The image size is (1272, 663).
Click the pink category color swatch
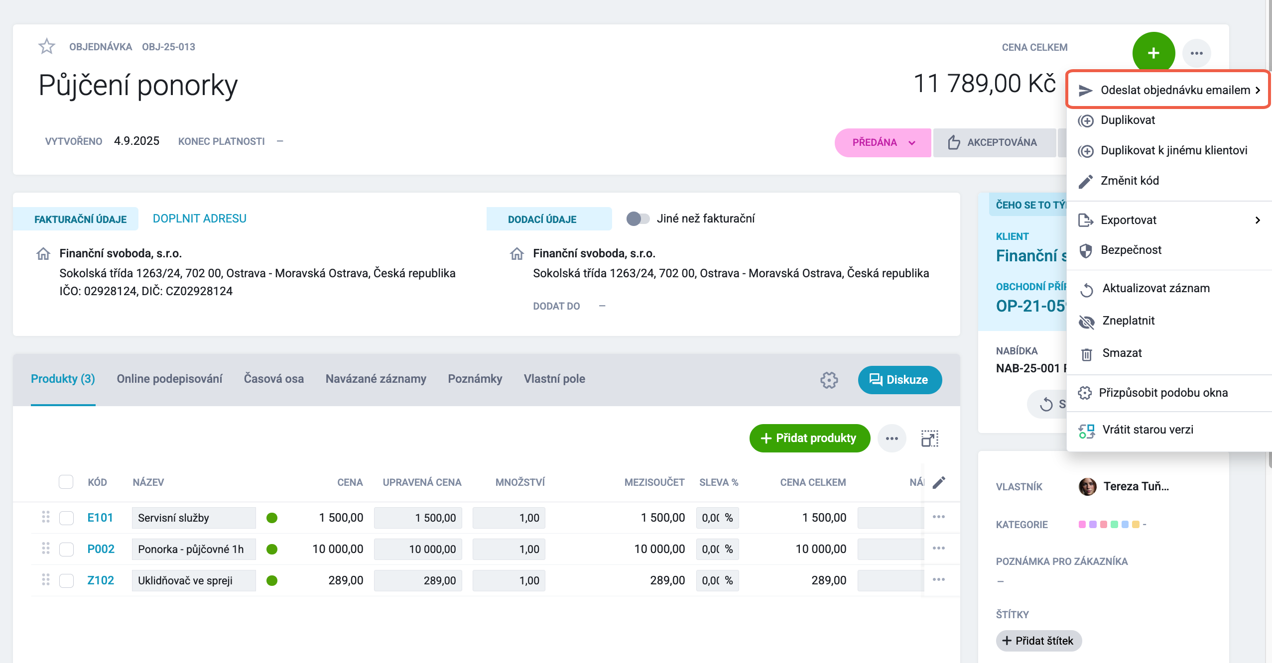pyautogui.click(x=1082, y=524)
